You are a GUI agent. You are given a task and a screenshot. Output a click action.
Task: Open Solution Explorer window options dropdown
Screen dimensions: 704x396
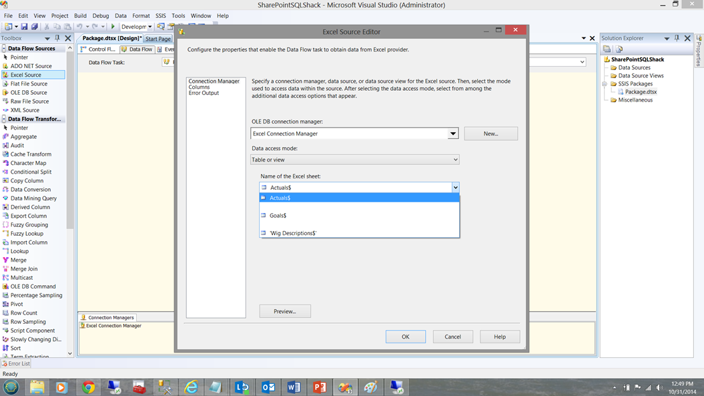pyautogui.click(x=667, y=38)
